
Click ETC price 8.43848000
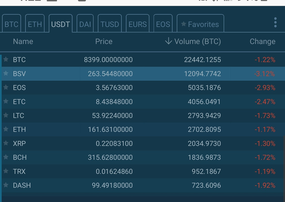(114, 102)
